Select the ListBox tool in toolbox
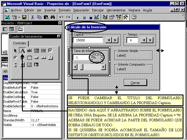 [x=43, y=51]
